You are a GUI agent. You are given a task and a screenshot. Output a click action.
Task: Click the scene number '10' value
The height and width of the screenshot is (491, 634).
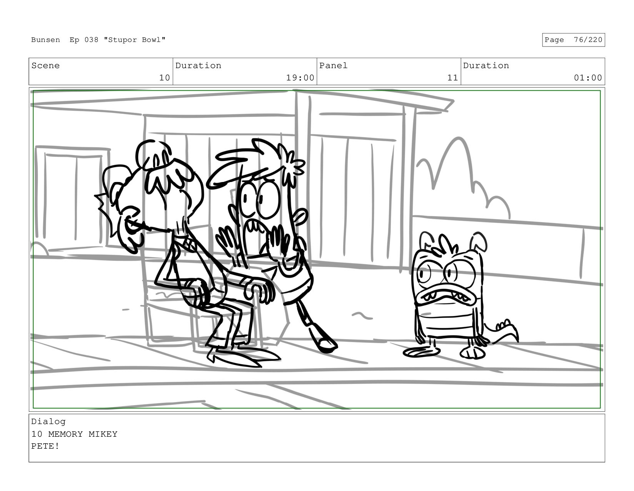pyautogui.click(x=165, y=78)
